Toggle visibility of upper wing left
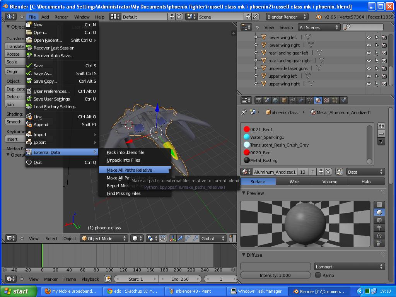396x297 pixels. 369,76
